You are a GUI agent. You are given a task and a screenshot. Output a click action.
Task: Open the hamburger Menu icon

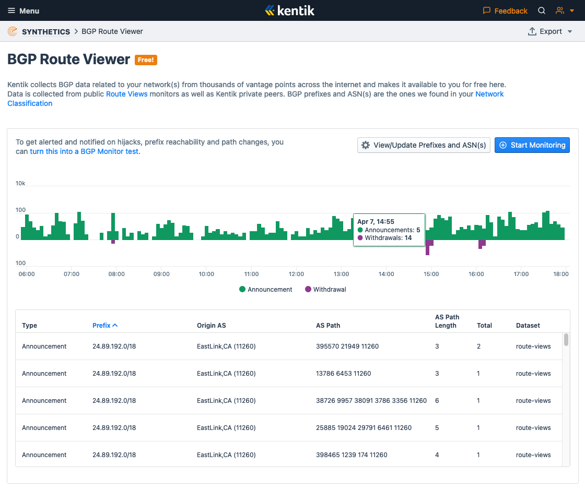point(11,10)
